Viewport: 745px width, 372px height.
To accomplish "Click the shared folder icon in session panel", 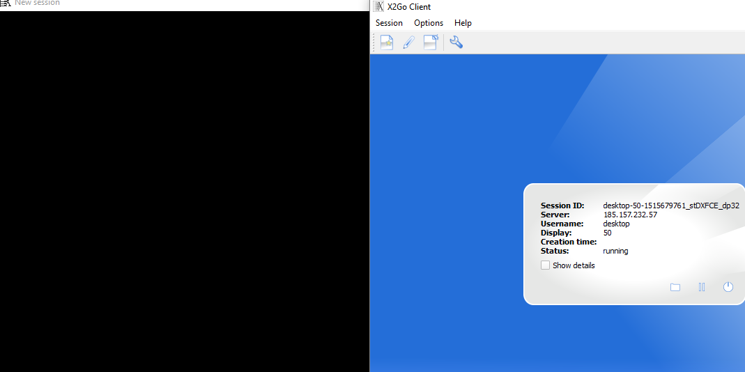I will (x=675, y=287).
